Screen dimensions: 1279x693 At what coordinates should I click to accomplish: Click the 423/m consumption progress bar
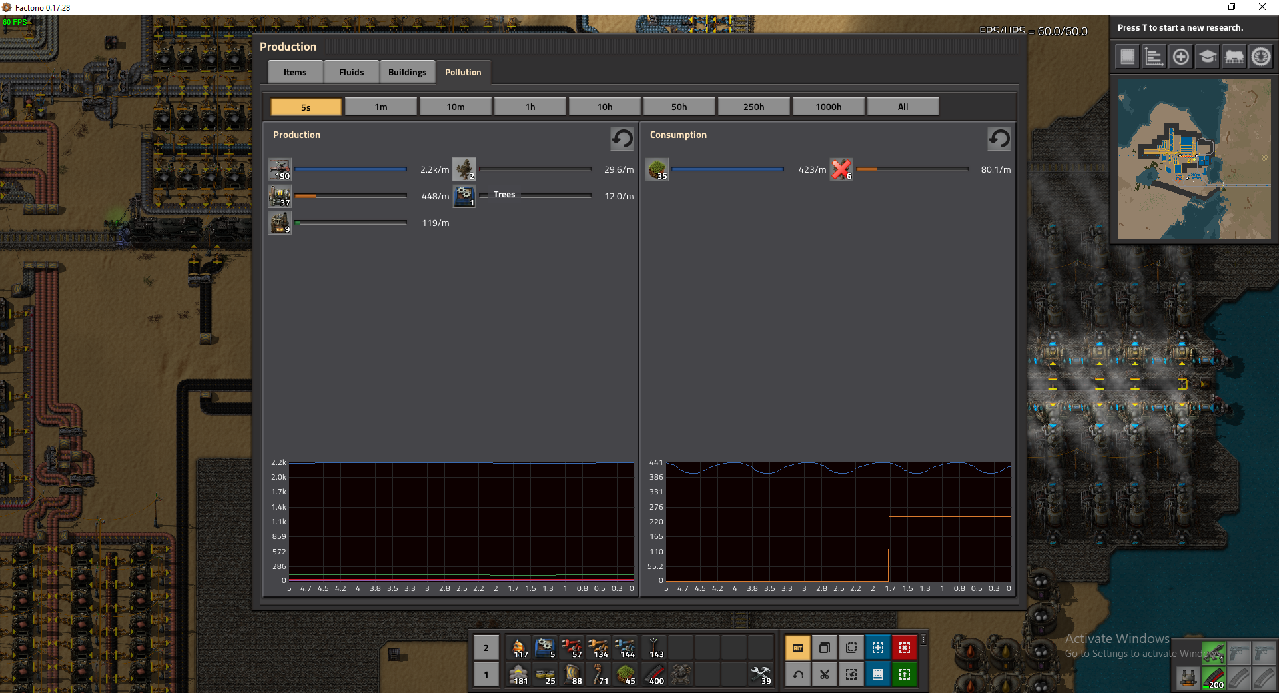[x=727, y=169]
